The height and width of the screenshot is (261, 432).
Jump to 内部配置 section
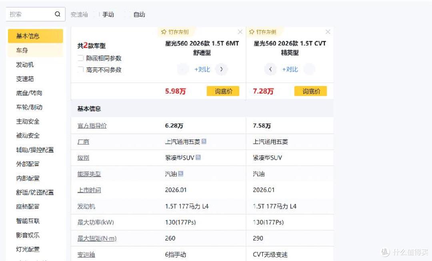click(x=28, y=178)
